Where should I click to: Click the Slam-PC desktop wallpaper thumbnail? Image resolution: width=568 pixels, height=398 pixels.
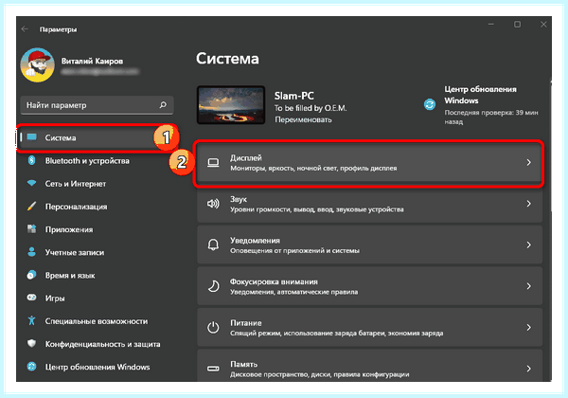pyautogui.click(x=231, y=105)
